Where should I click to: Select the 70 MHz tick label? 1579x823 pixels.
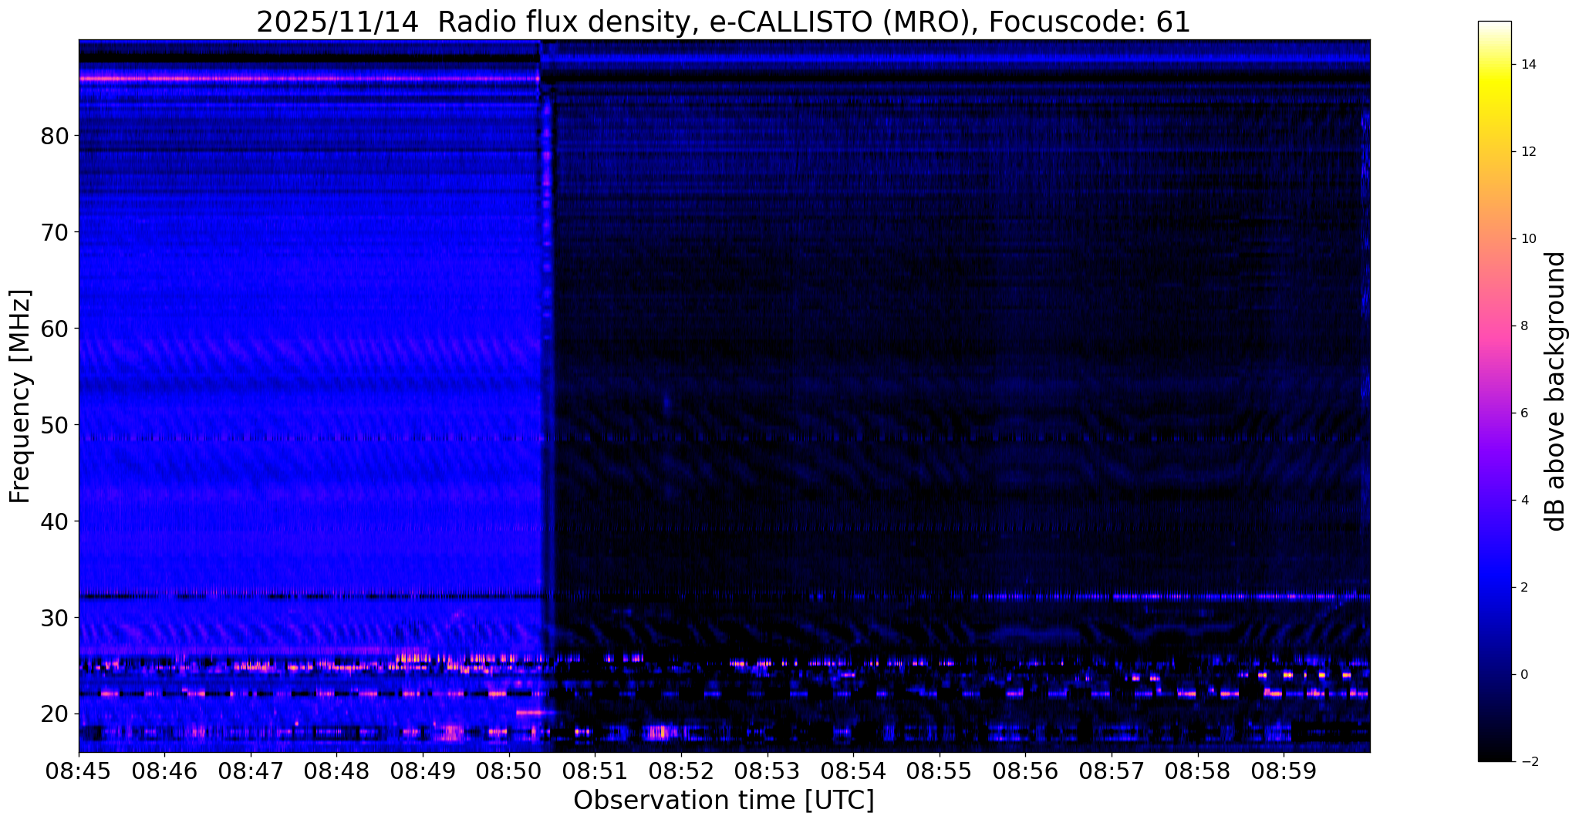[55, 232]
